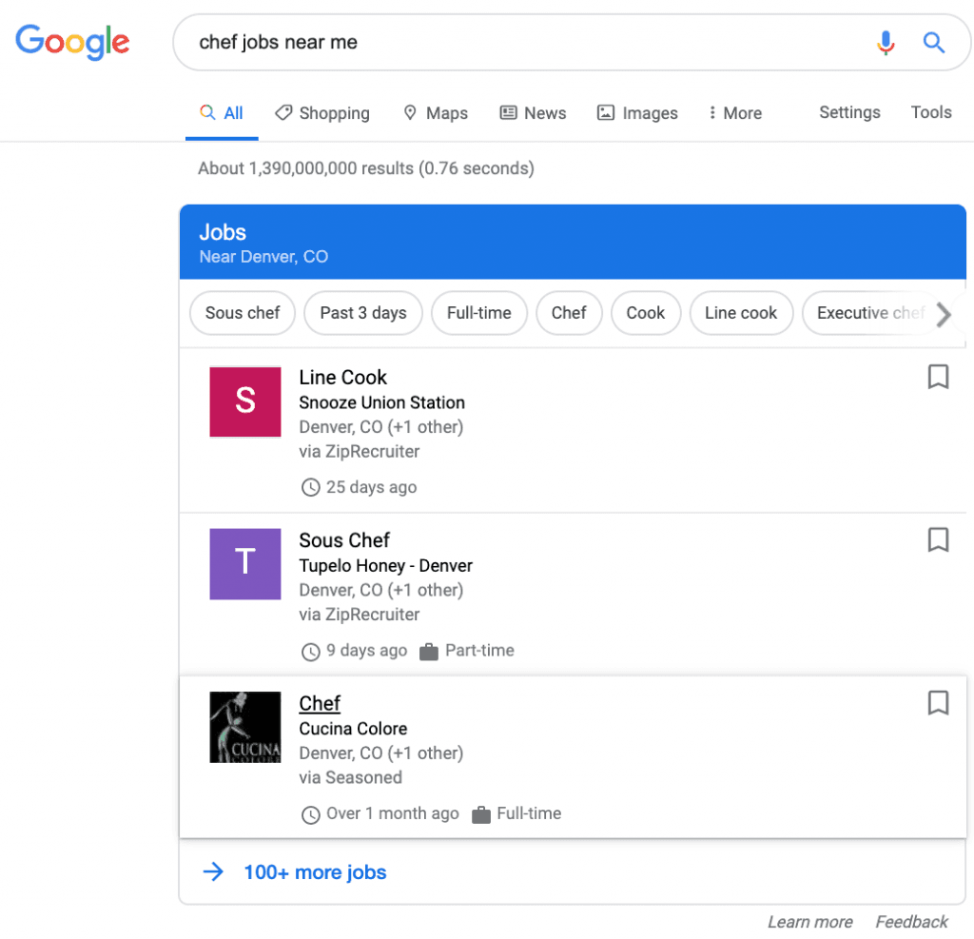This screenshot has height=939, width=974.
Task: Click the Cucina Colore company name
Action: coord(354,729)
